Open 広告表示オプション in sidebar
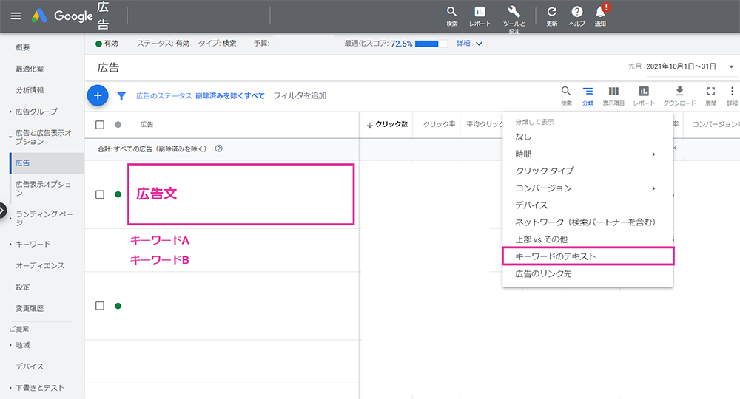Screen dimensions: 740x399 (x=44, y=188)
